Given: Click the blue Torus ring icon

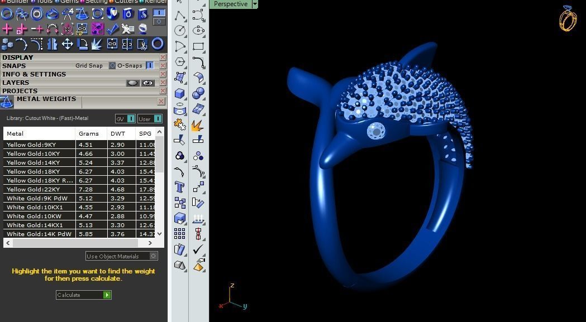Looking at the screenshot, I should click(x=158, y=44).
